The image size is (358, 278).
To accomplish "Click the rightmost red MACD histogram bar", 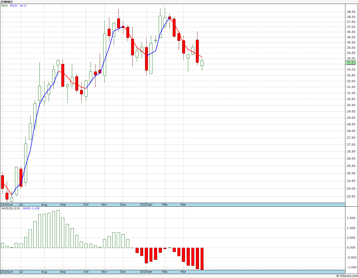I will (x=202, y=259).
